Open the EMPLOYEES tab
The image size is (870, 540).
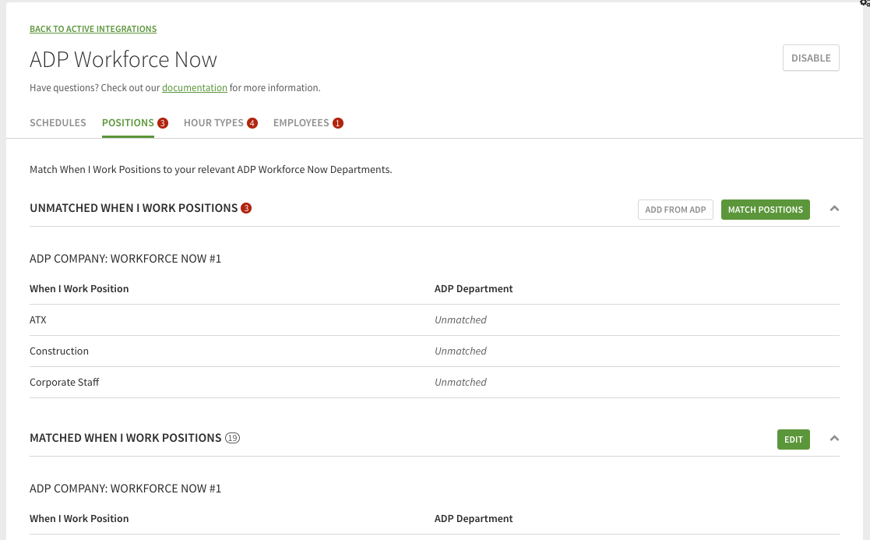click(x=303, y=122)
